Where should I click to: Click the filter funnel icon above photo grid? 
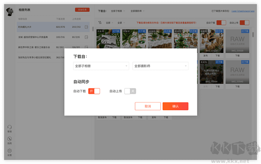(x=100, y=23)
